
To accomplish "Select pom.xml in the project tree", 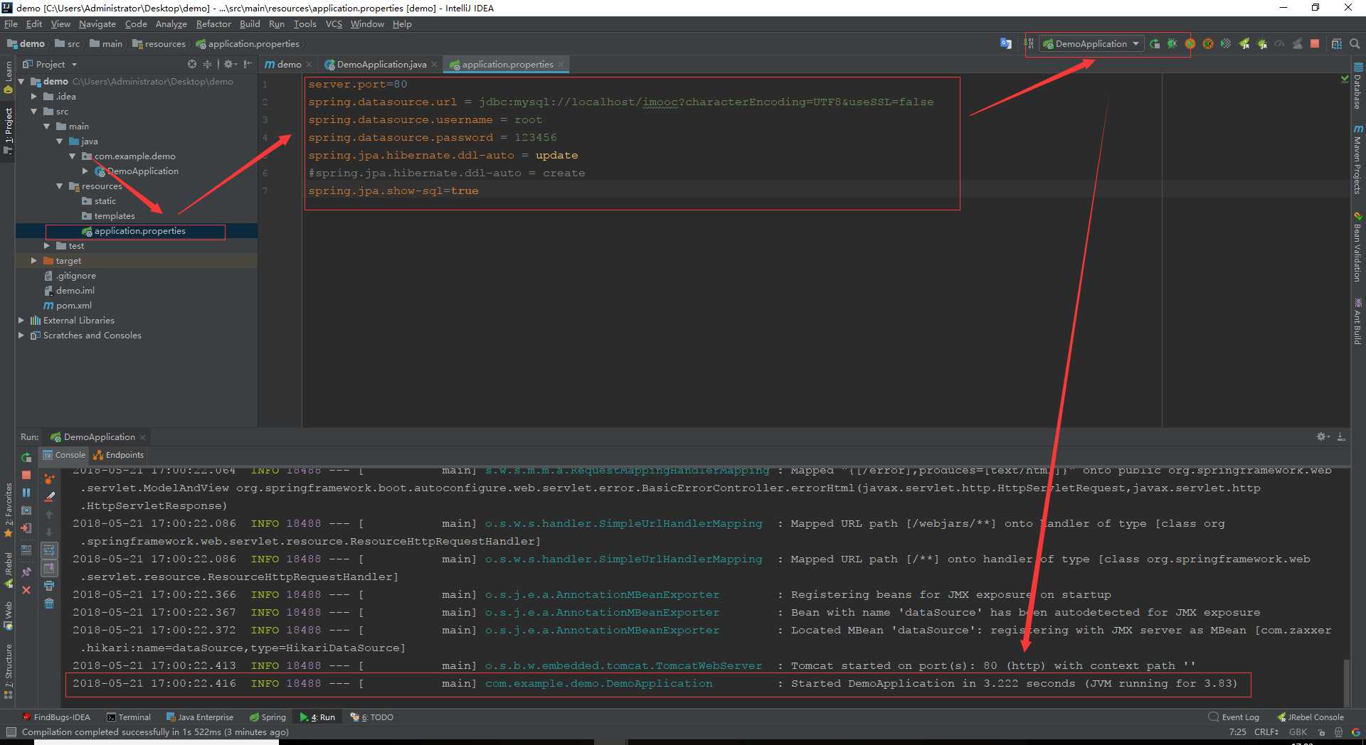I will [x=68, y=305].
